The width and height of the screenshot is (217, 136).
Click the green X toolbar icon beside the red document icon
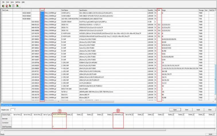(10, 6)
